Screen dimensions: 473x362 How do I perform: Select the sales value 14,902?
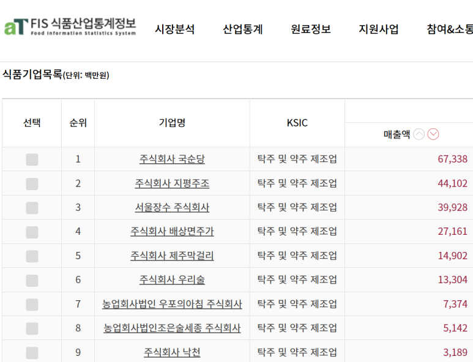point(452,256)
